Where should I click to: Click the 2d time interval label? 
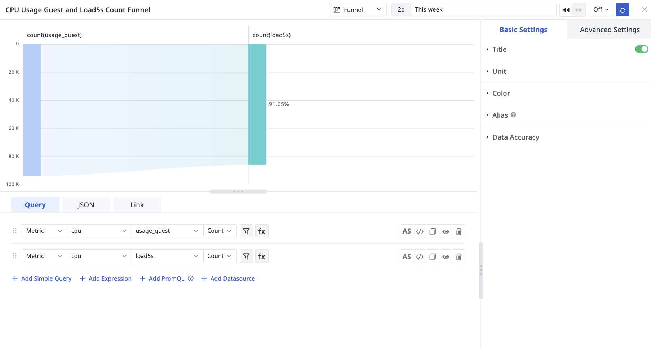401,10
